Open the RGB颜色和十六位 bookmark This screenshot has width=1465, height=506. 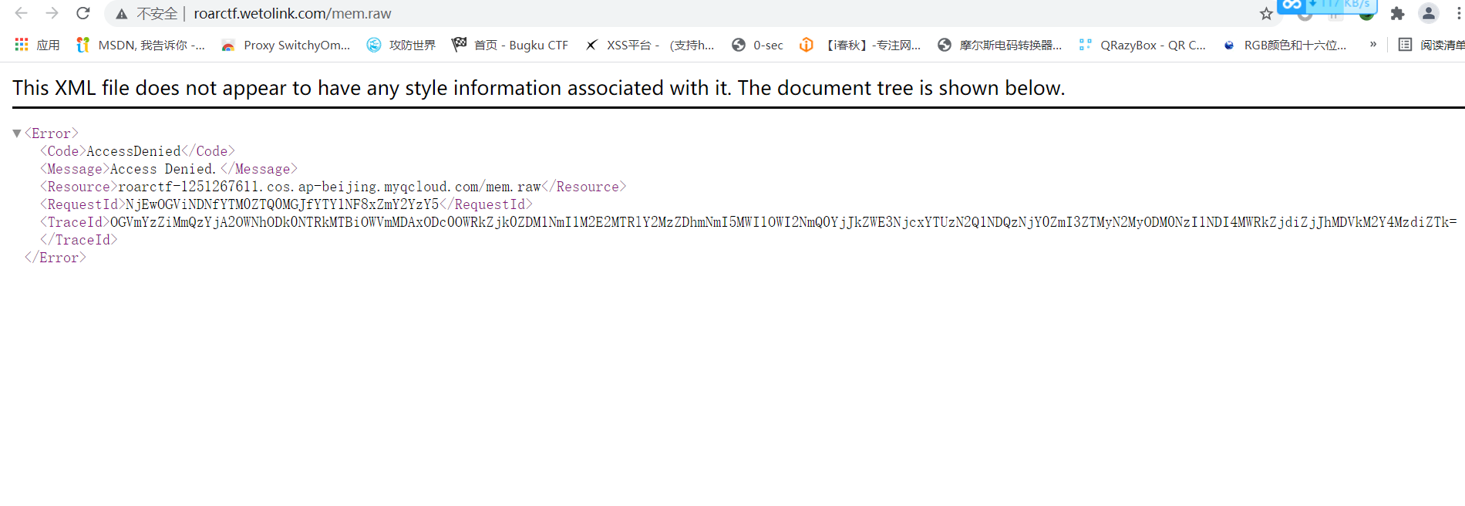[1285, 46]
